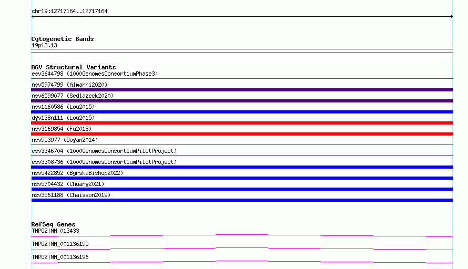Open variant esv3644798 (1000GenomesConsortiumPhase3) label
The width and height of the screenshot is (468, 269).
pos(95,74)
